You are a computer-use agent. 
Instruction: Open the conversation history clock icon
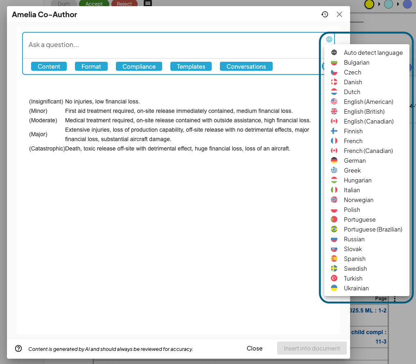[x=325, y=14]
